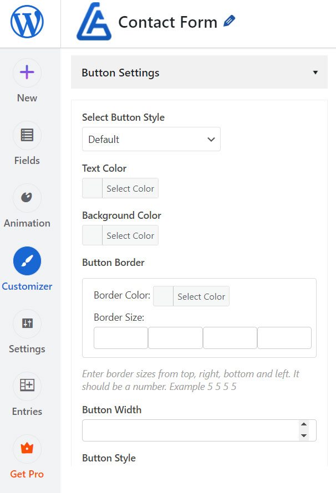Screen dimensions: 336x493
Task: Click the pencil icon to edit form title
Action: coord(229,22)
